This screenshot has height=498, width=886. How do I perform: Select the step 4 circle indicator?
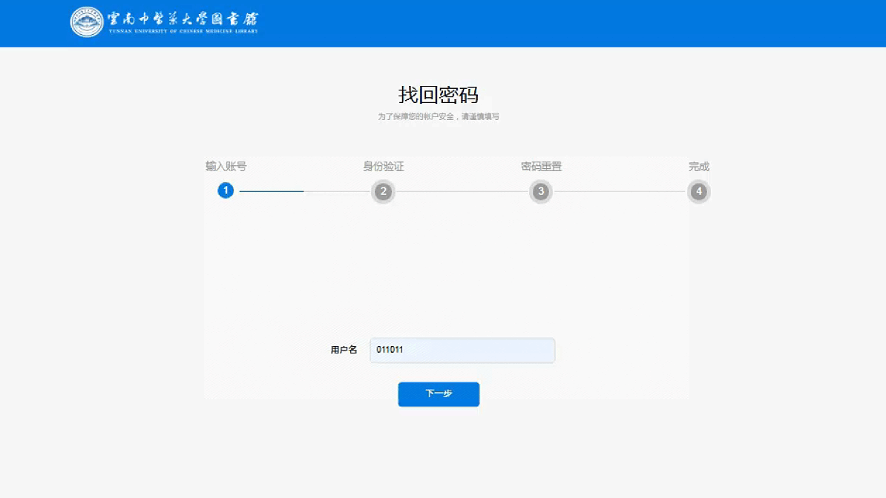point(698,192)
